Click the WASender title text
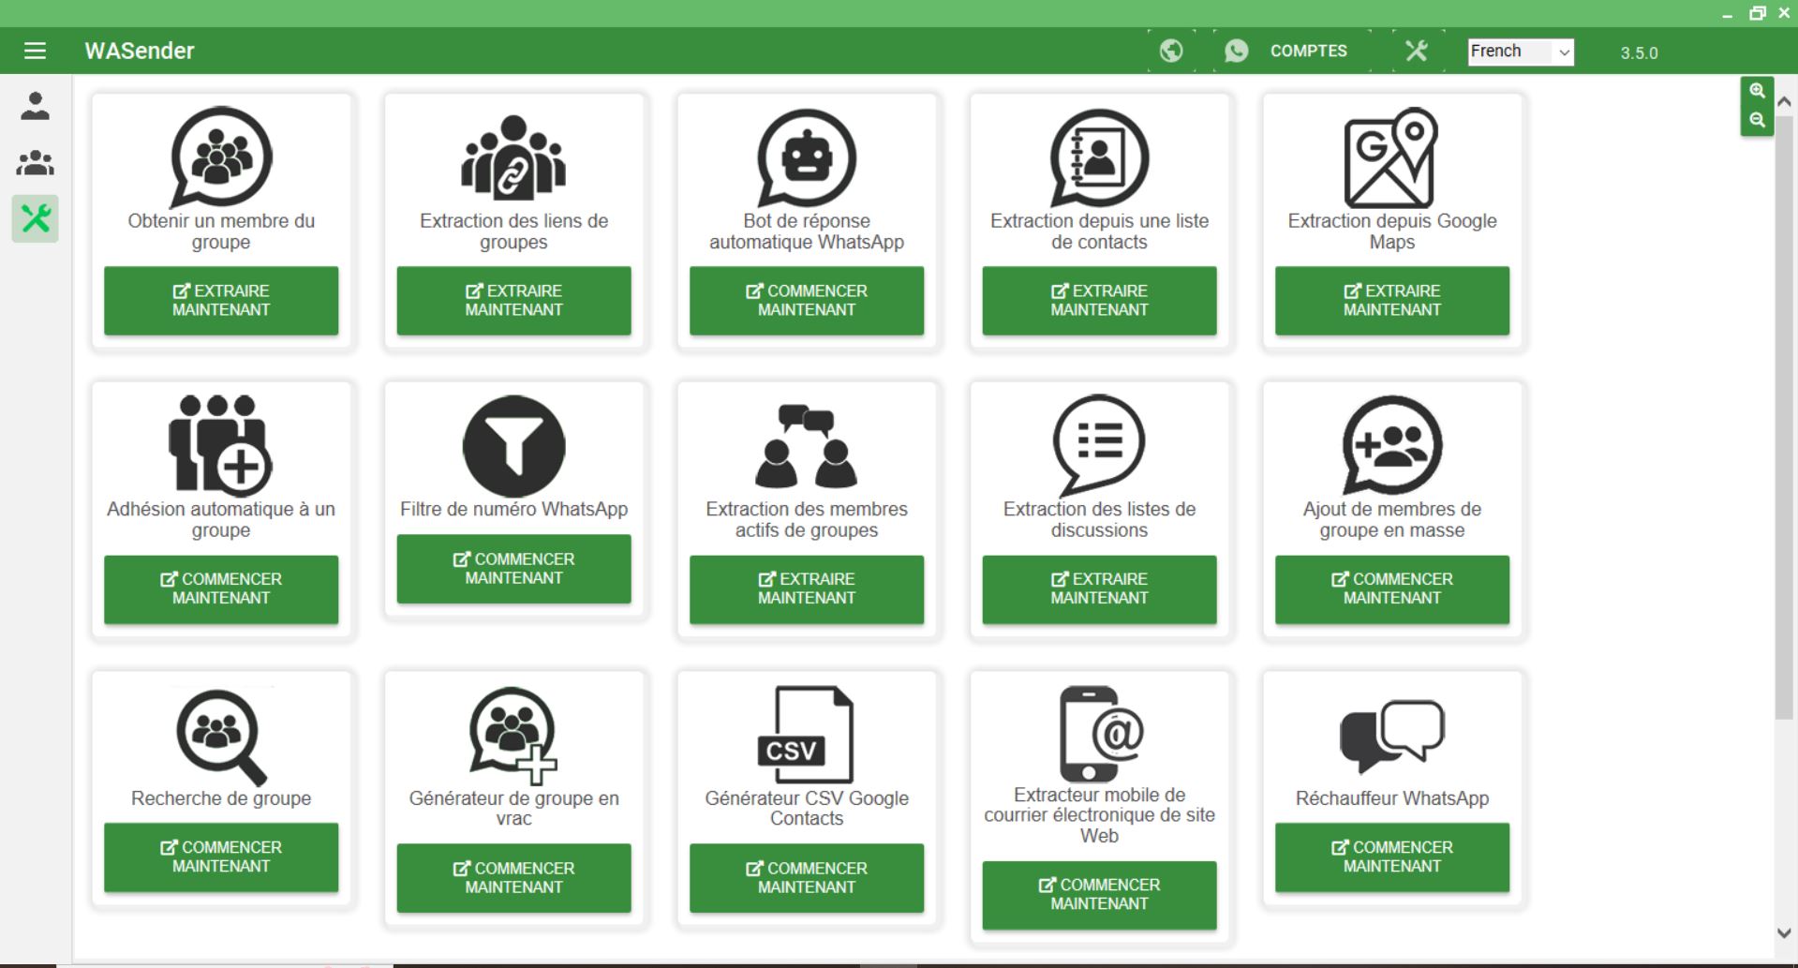 140,51
